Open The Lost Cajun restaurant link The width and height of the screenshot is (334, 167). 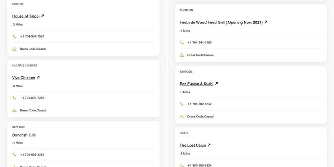[192, 145]
